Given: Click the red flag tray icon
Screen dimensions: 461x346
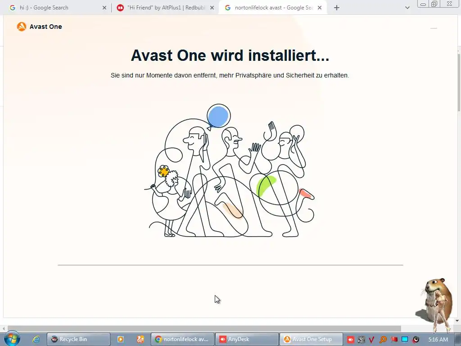Looking at the screenshot, I should tap(394, 340).
